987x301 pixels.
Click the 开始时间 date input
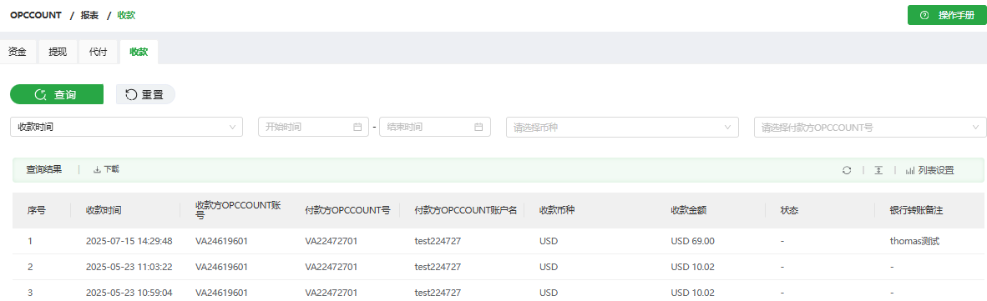(313, 127)
